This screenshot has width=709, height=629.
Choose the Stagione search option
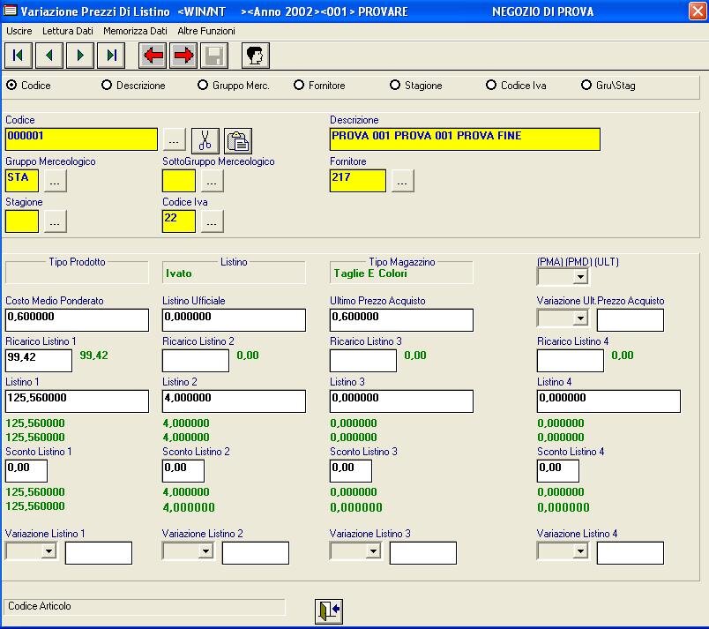coord(396,86)
